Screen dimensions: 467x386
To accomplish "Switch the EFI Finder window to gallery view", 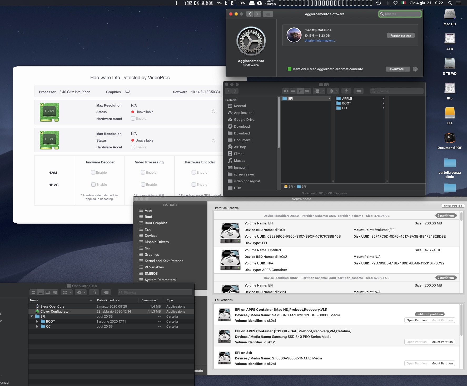I will tap(307, 91).
